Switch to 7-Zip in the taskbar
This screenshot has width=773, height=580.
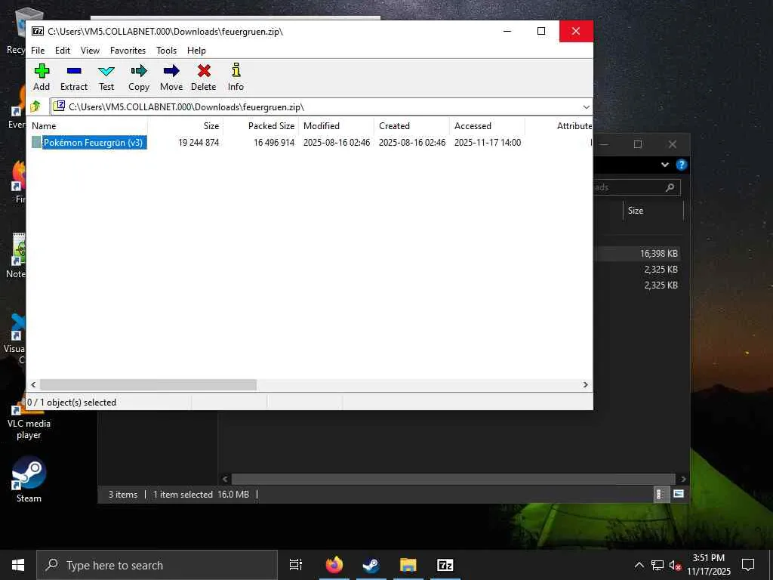tap(445, 565)
